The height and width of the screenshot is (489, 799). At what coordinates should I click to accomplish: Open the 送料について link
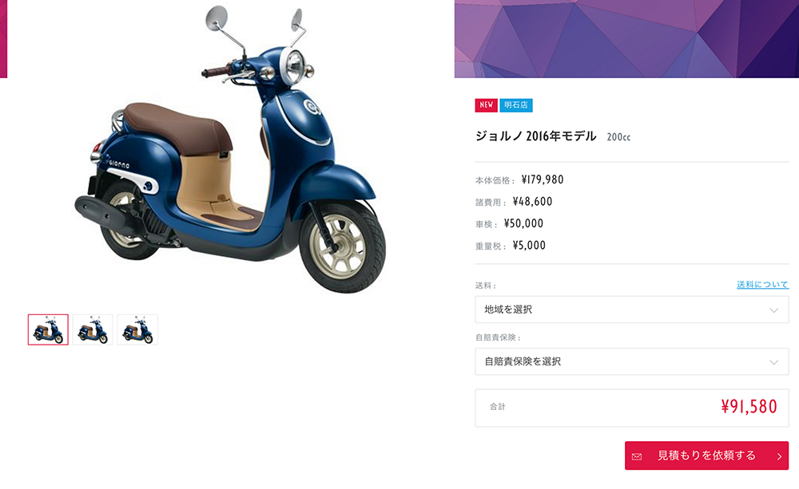pos(762,285)
